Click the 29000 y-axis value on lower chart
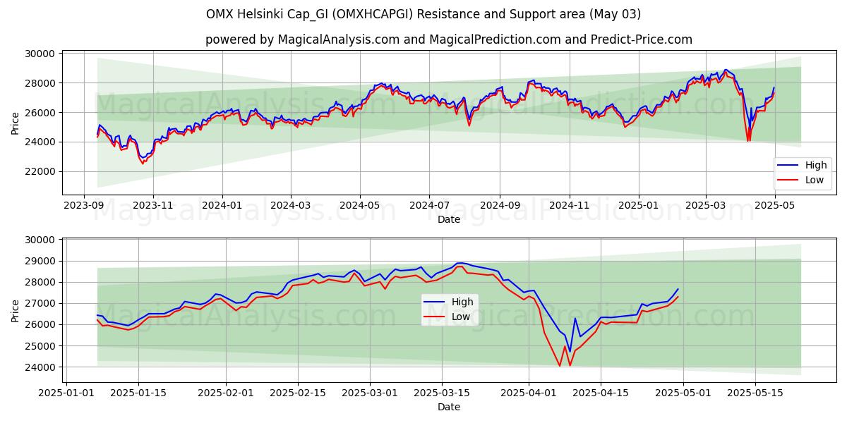 [x=41, y=261]
